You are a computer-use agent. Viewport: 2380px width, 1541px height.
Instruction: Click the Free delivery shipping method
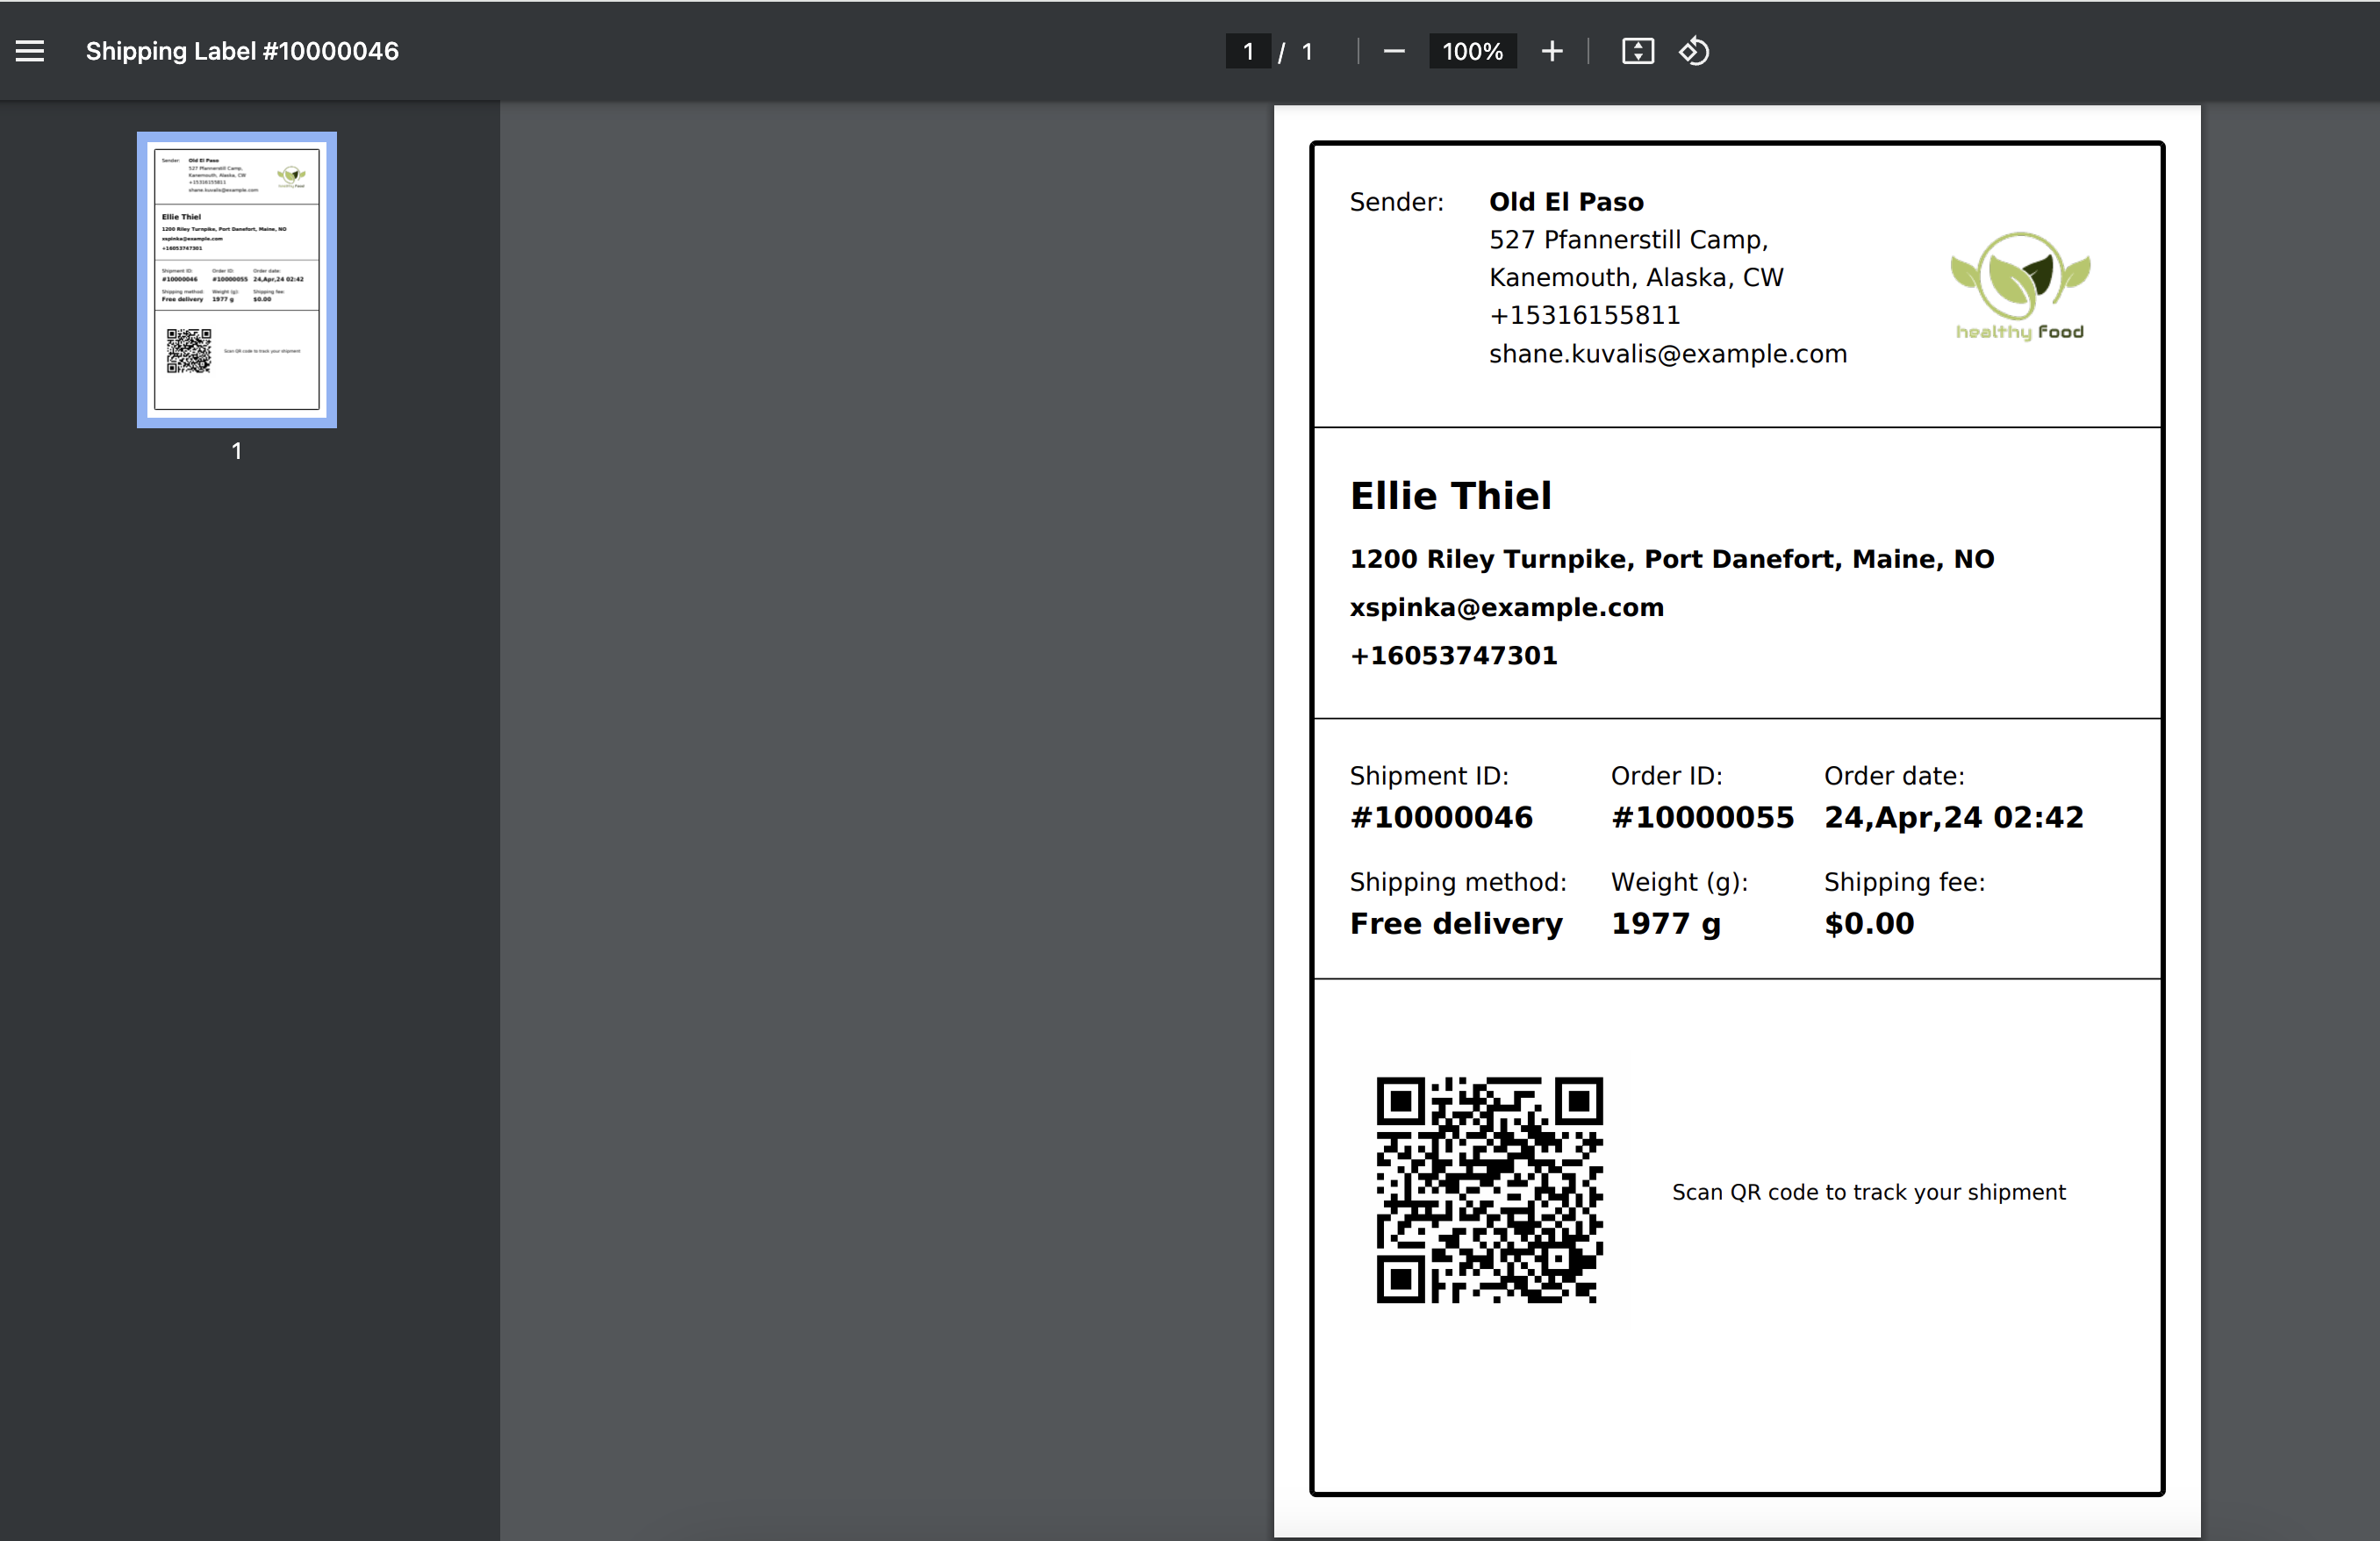point(1456,923)
